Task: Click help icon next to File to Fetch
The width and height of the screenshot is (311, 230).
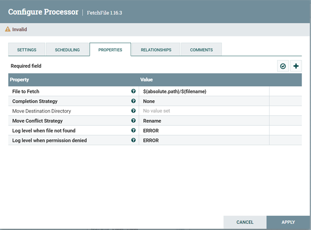Action: [133, 91]
